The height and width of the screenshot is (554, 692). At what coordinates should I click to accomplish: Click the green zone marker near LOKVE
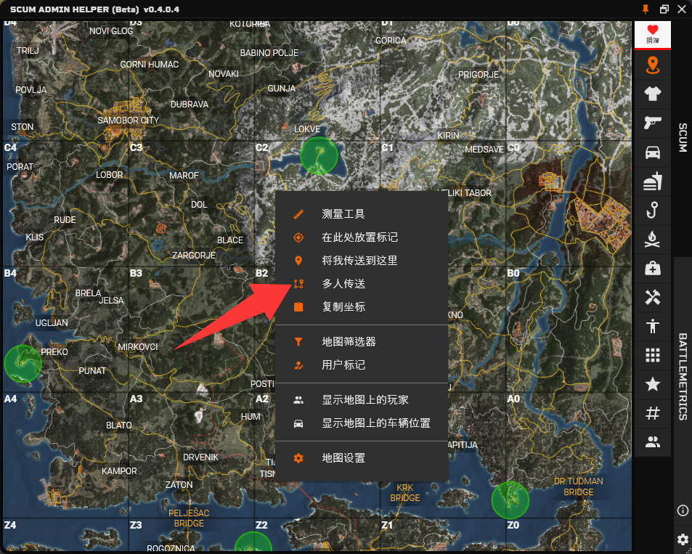(319, 155)
